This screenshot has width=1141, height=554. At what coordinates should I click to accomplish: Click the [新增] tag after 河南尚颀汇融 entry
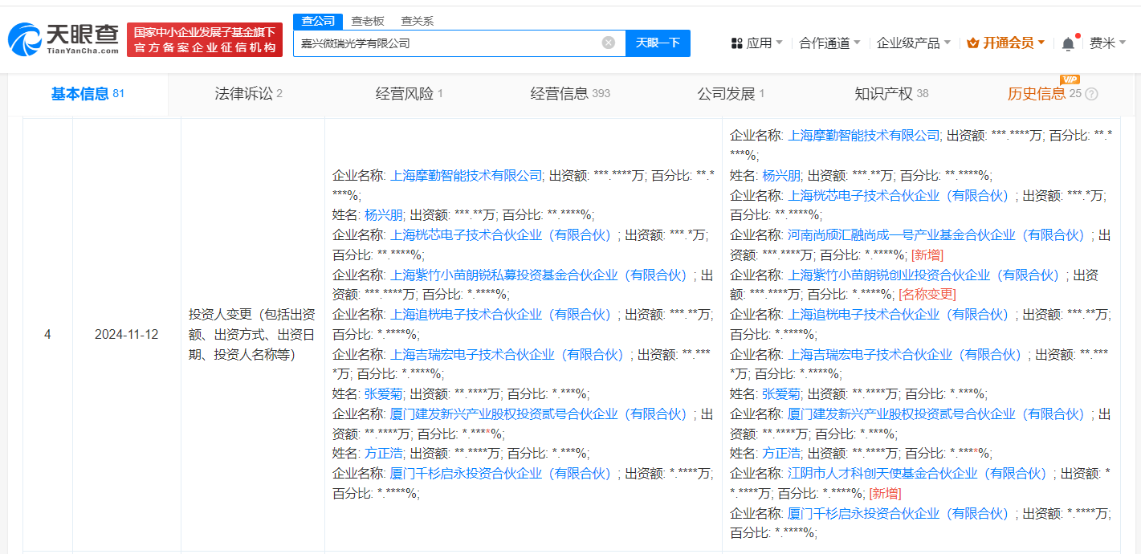[927, 255]
